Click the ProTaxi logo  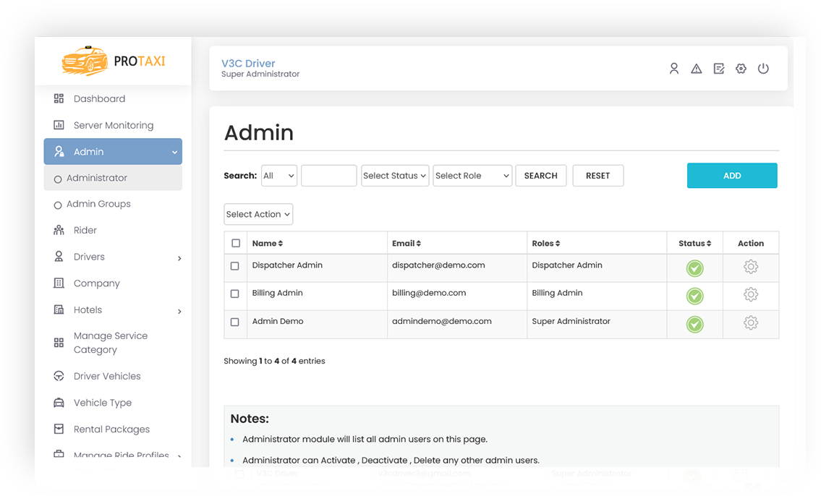click(113, 61)
